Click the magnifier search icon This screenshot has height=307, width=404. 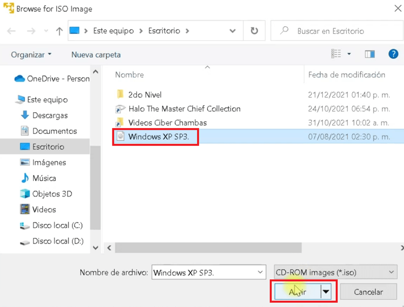[x=284, y=30]
